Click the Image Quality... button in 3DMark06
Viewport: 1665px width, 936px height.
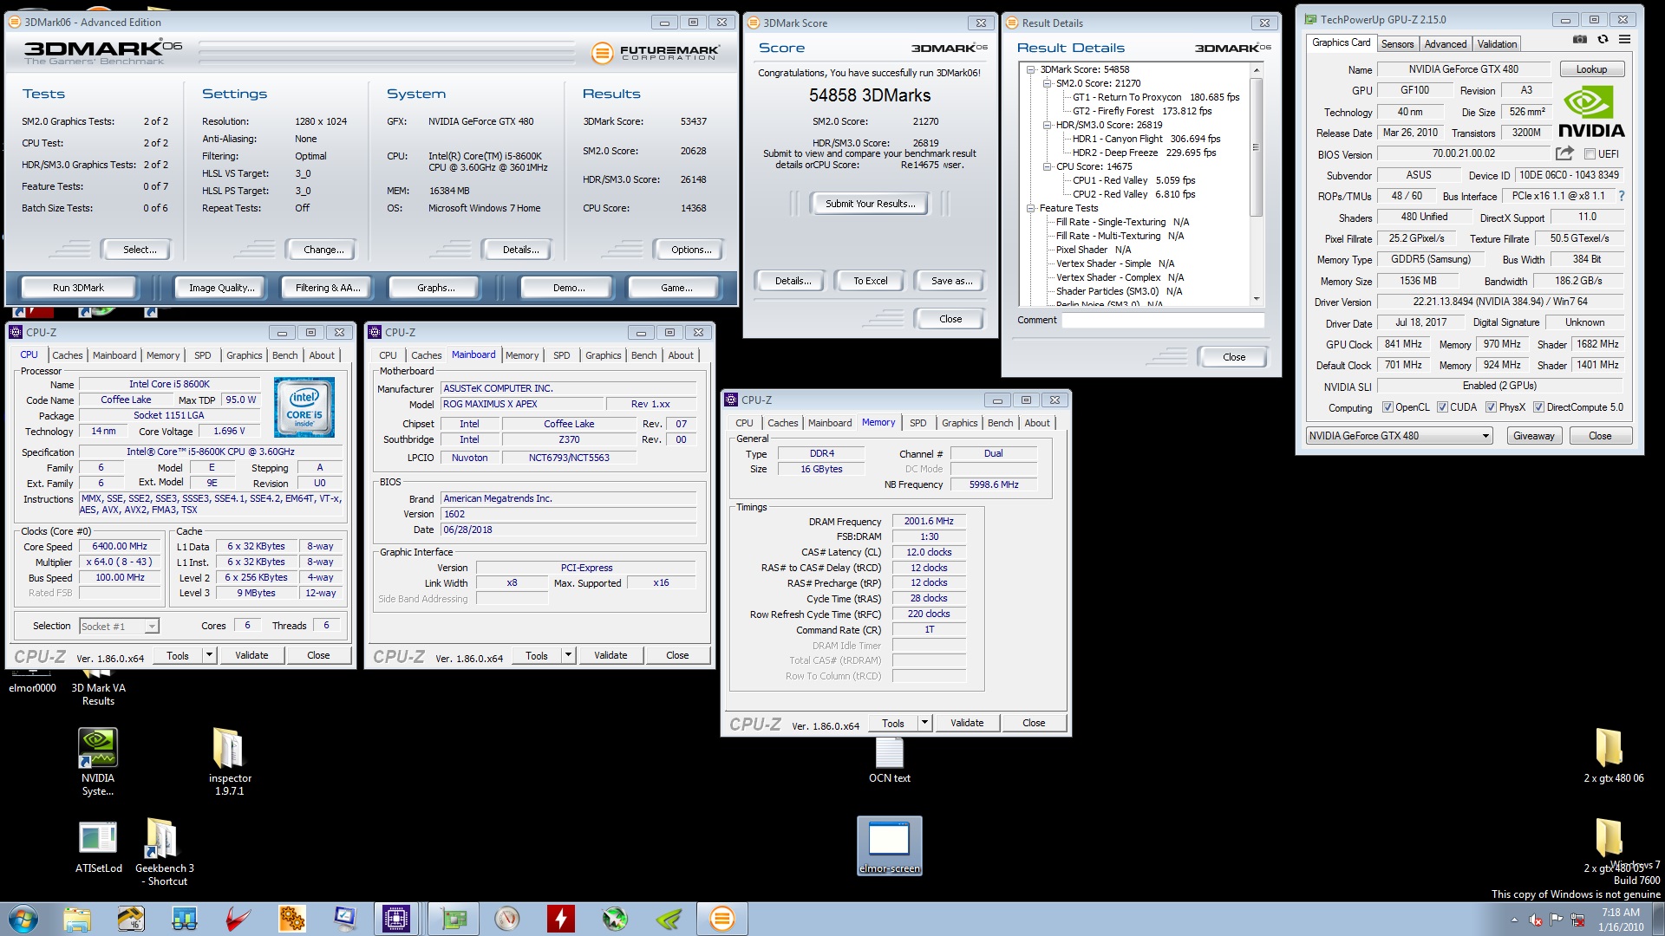pos(221,288)
